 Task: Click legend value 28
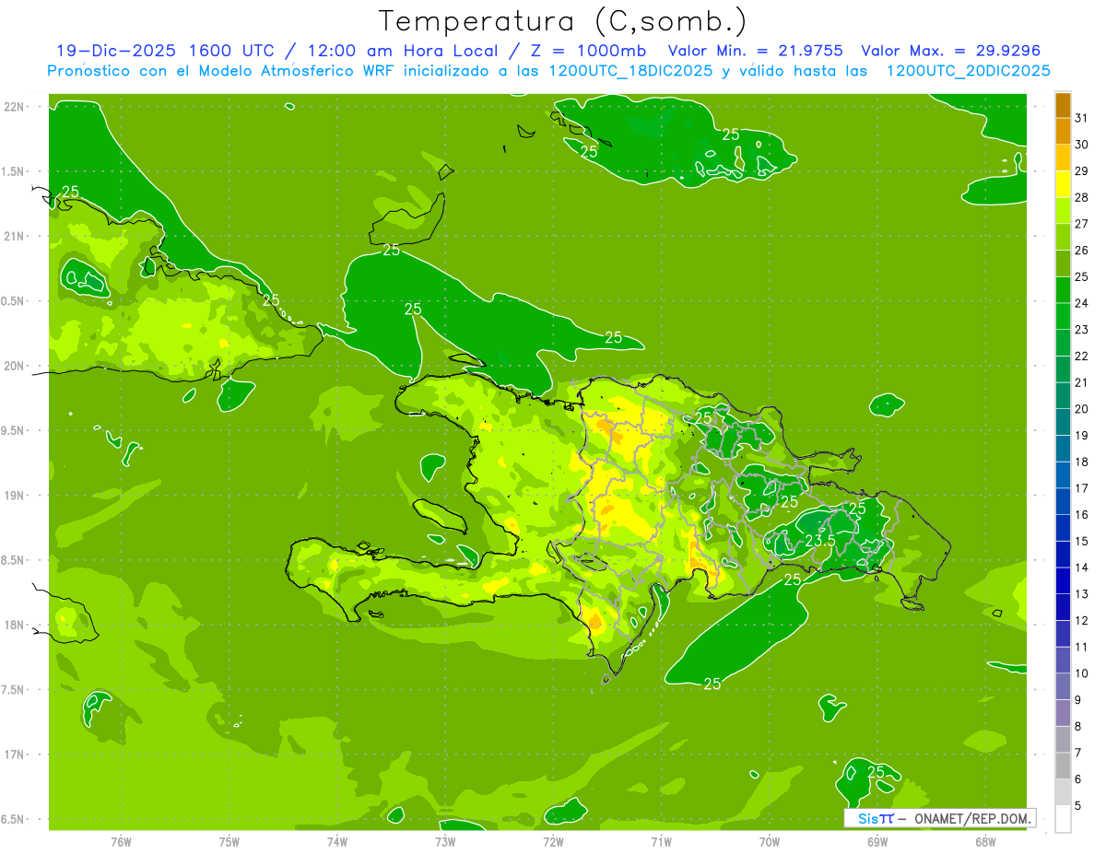(x=1081, y=197)
